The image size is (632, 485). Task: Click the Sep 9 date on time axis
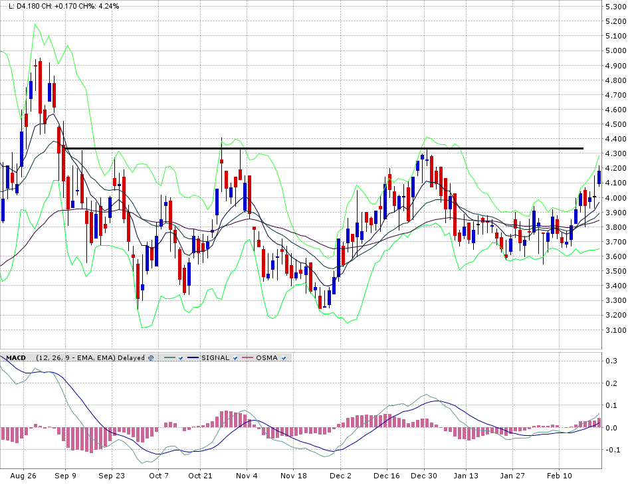[x=65, y=476]
